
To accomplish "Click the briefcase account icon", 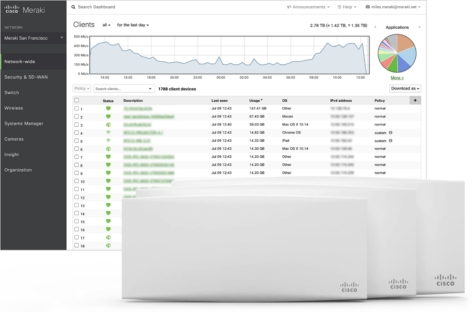I will (x=368, y=7).
